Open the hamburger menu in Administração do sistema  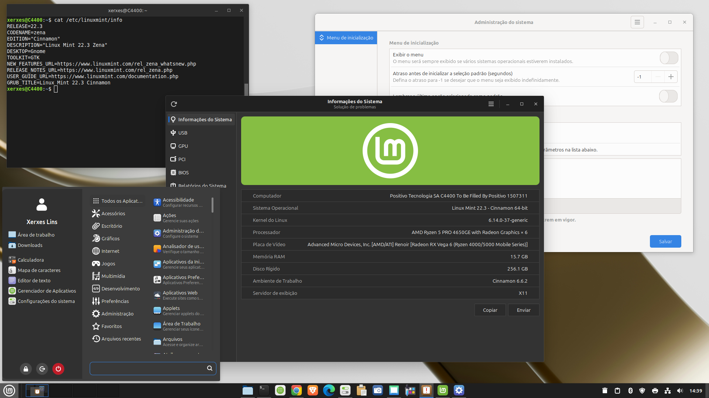(637, 22)
